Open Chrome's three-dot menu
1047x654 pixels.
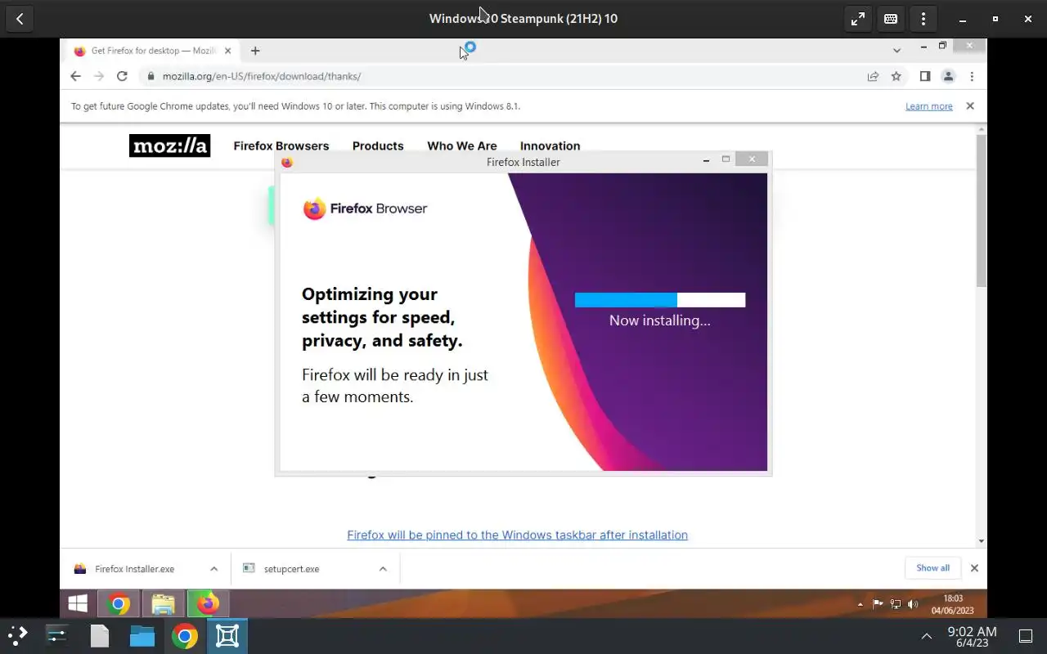972,76
